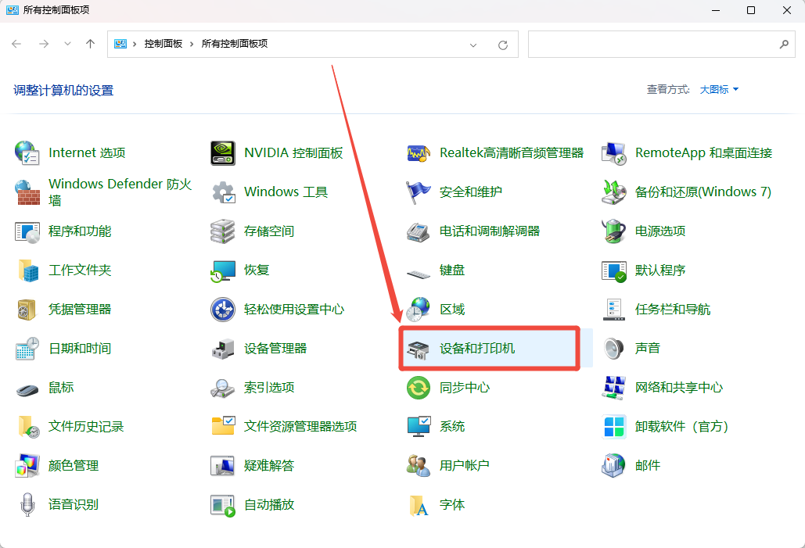Viewport: 805px width, 548px height.
Task: Open the 自动播放 icon
Action: pyautogui.click(x=223, y=506)
